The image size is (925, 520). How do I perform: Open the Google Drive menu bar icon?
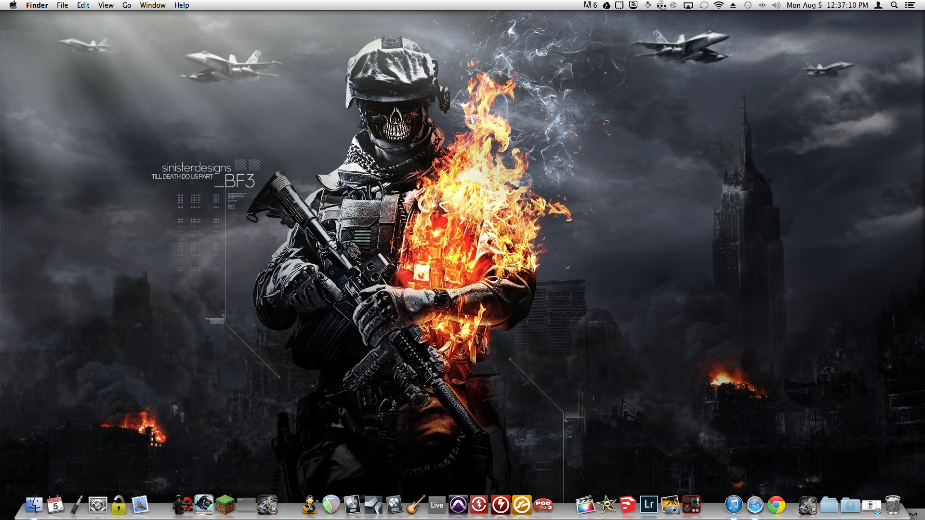pos(606,5)
